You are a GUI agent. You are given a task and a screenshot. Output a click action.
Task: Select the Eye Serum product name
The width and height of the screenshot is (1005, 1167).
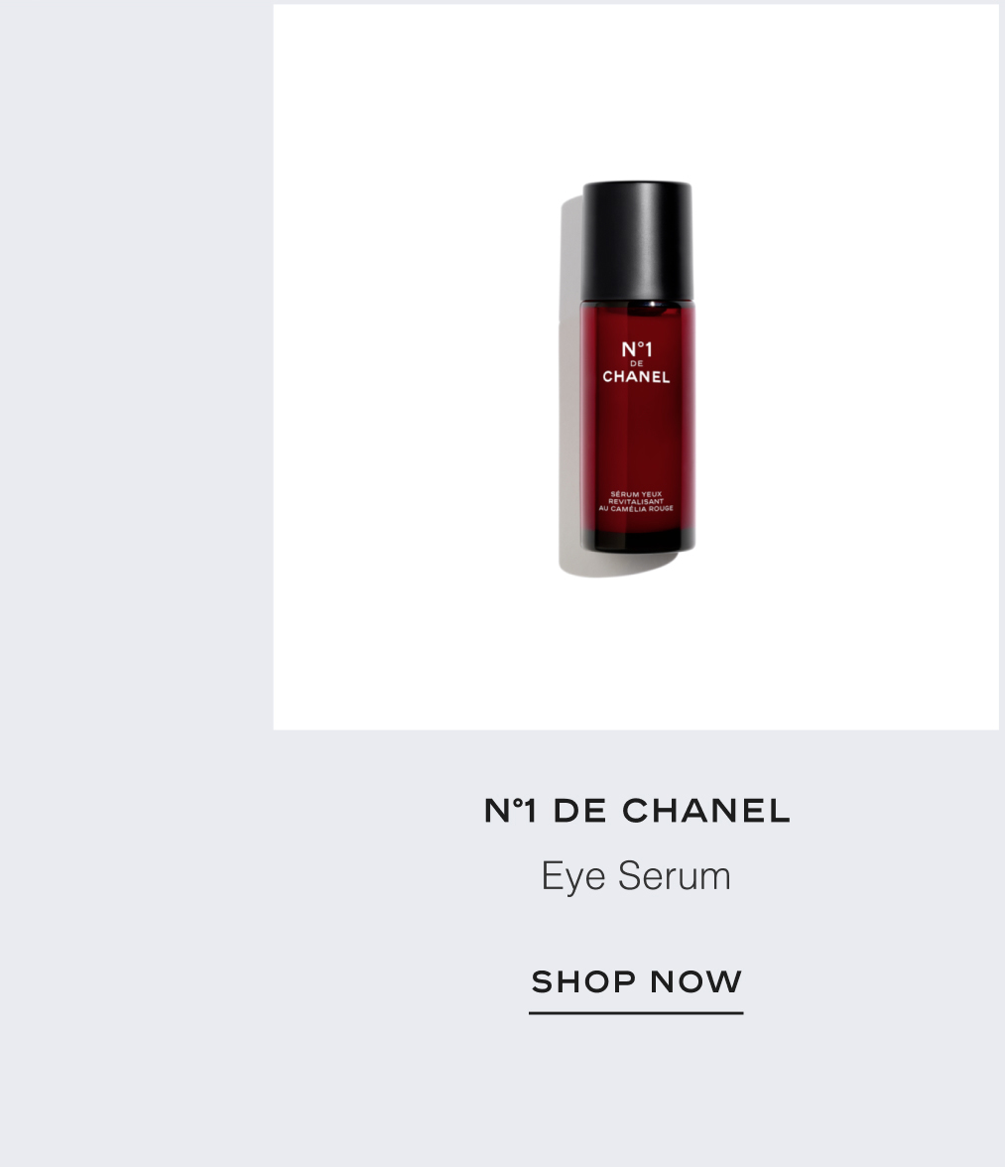tap(636, 876)
